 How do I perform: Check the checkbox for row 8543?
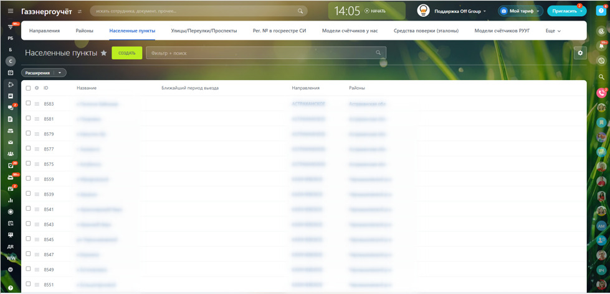coord(28,223)
